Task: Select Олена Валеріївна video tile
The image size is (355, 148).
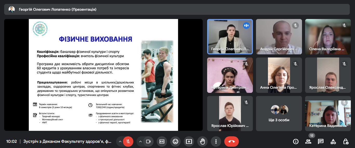Action: 328,37
